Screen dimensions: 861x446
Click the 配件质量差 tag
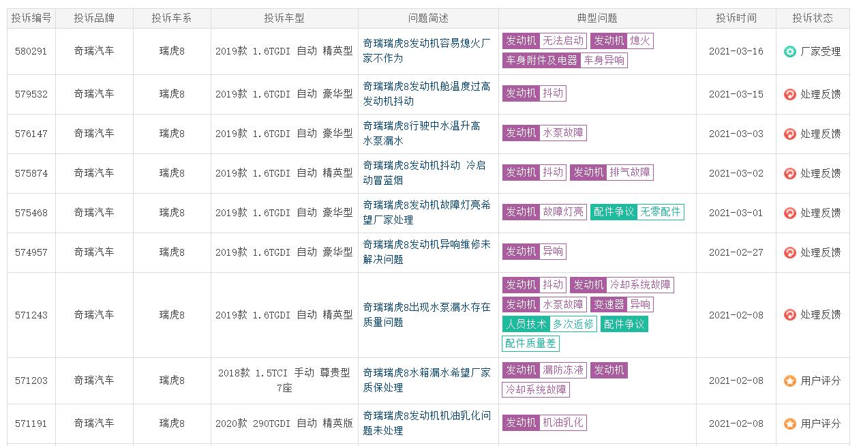[x=530, y=343]
